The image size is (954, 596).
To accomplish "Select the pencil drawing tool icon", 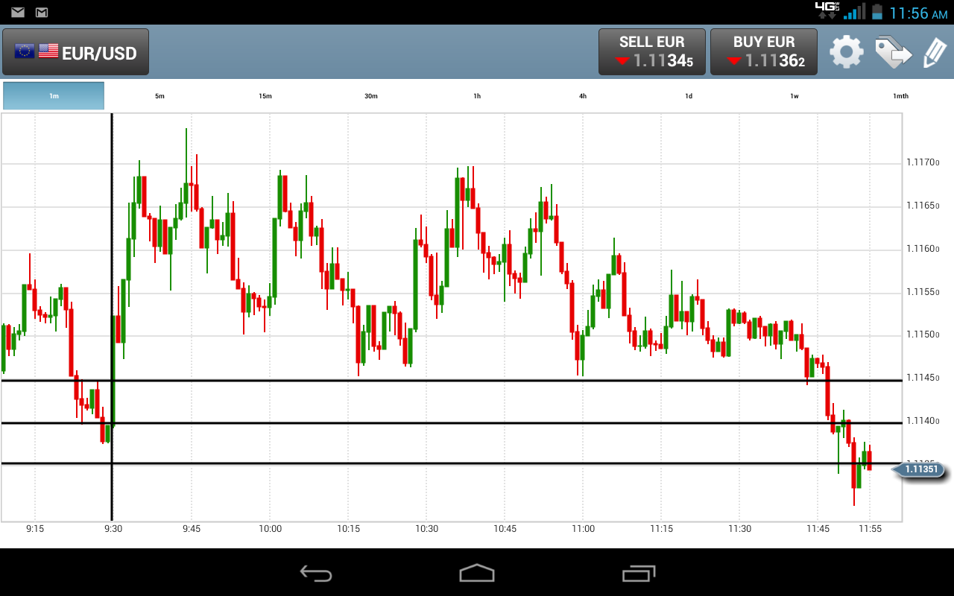I will tap(935, 53).
